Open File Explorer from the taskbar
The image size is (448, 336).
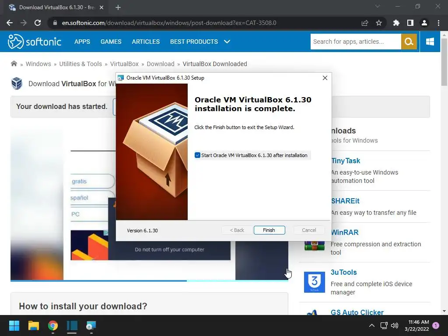[33, 325]
